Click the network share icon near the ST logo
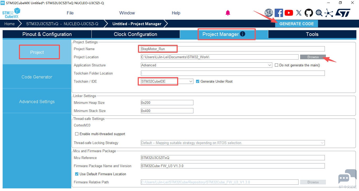This screenshot has height=191, width=359. tap(329, 13)
